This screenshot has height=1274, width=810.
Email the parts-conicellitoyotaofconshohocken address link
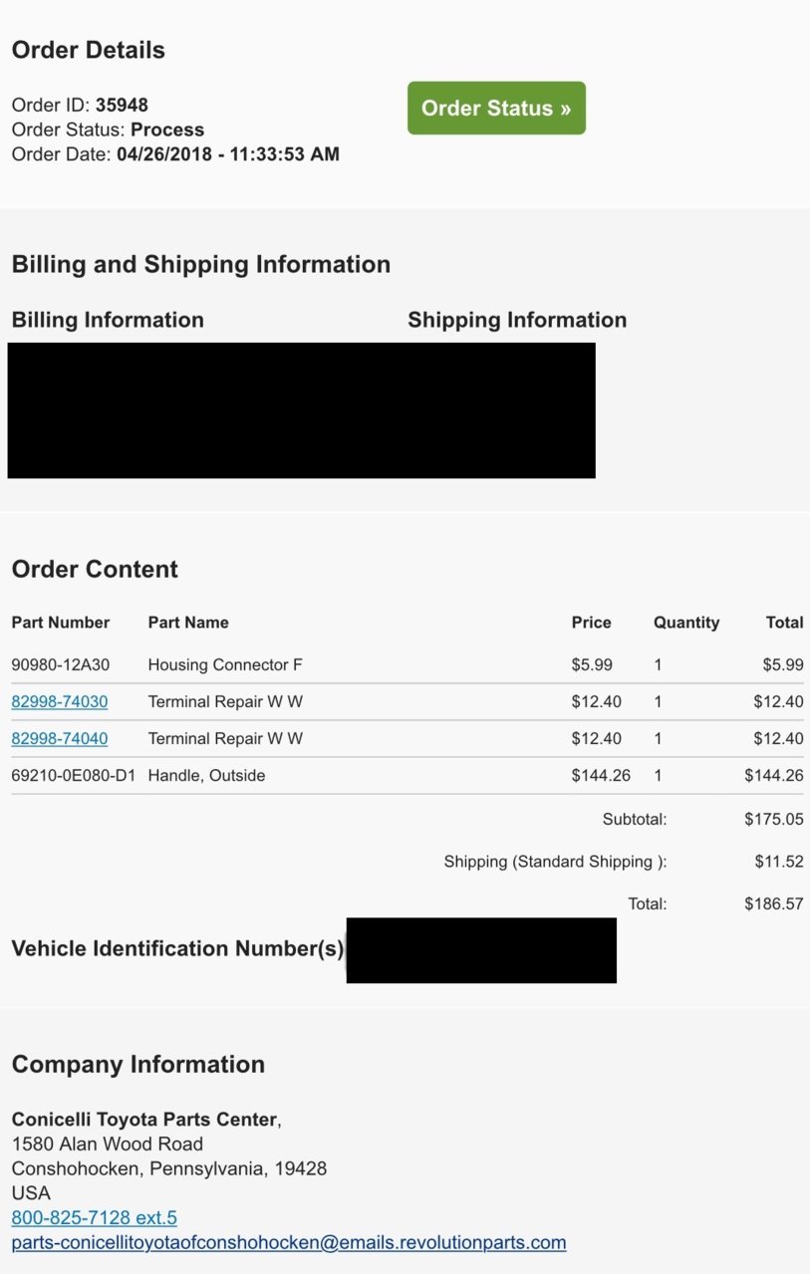tap(289, 1242)
